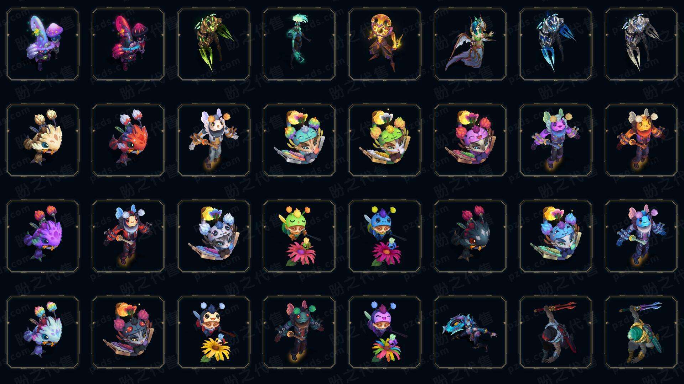Choose the red-orange bird little legend
The width and height of the screenshot is (684, 384).
[128, 140]
